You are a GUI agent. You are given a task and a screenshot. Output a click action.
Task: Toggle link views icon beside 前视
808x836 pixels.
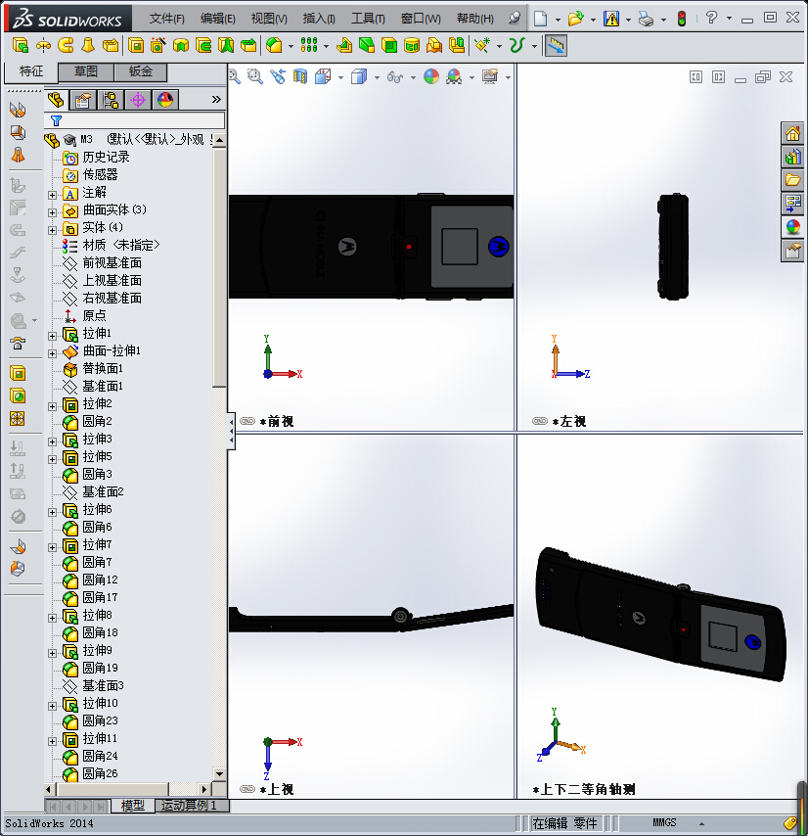247,421
